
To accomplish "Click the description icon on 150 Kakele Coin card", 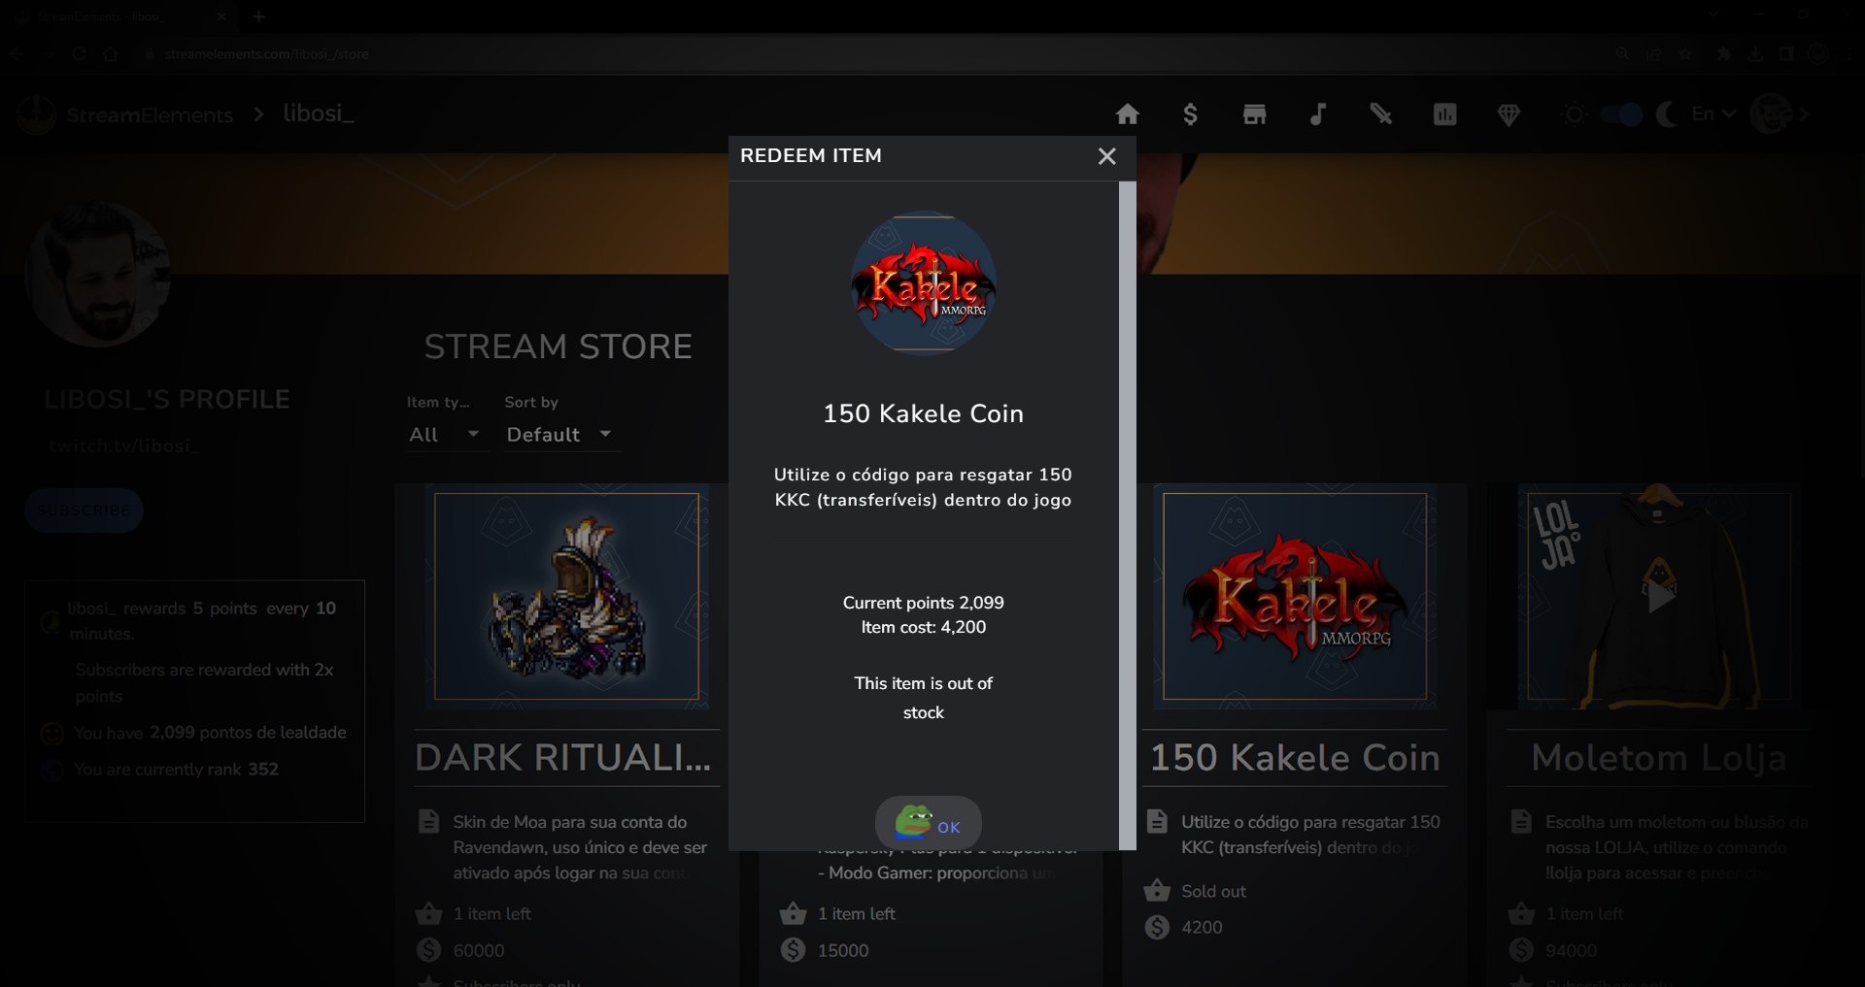I will [x=1157, y=822].
